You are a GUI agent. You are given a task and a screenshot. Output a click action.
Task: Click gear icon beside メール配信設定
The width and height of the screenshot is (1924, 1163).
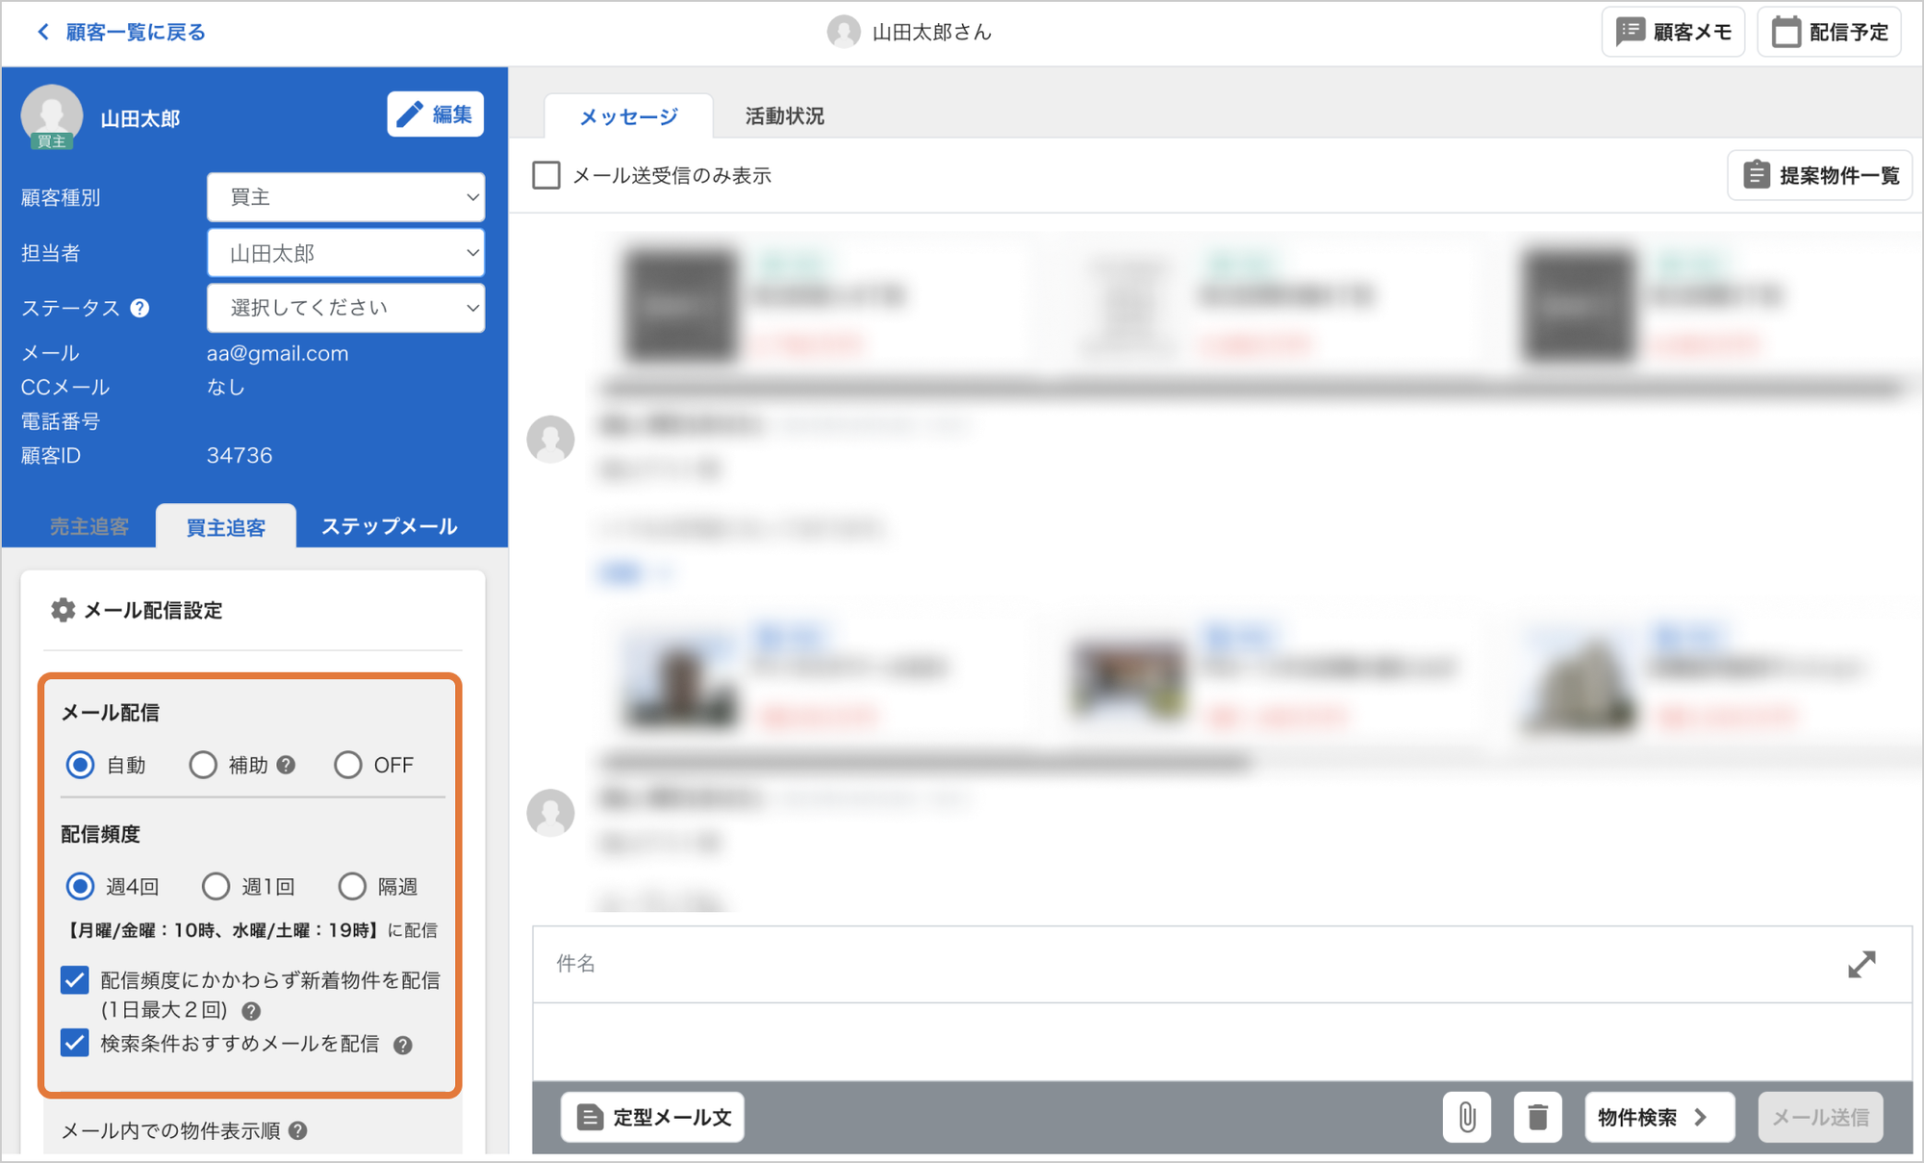(x=63, y=610)
